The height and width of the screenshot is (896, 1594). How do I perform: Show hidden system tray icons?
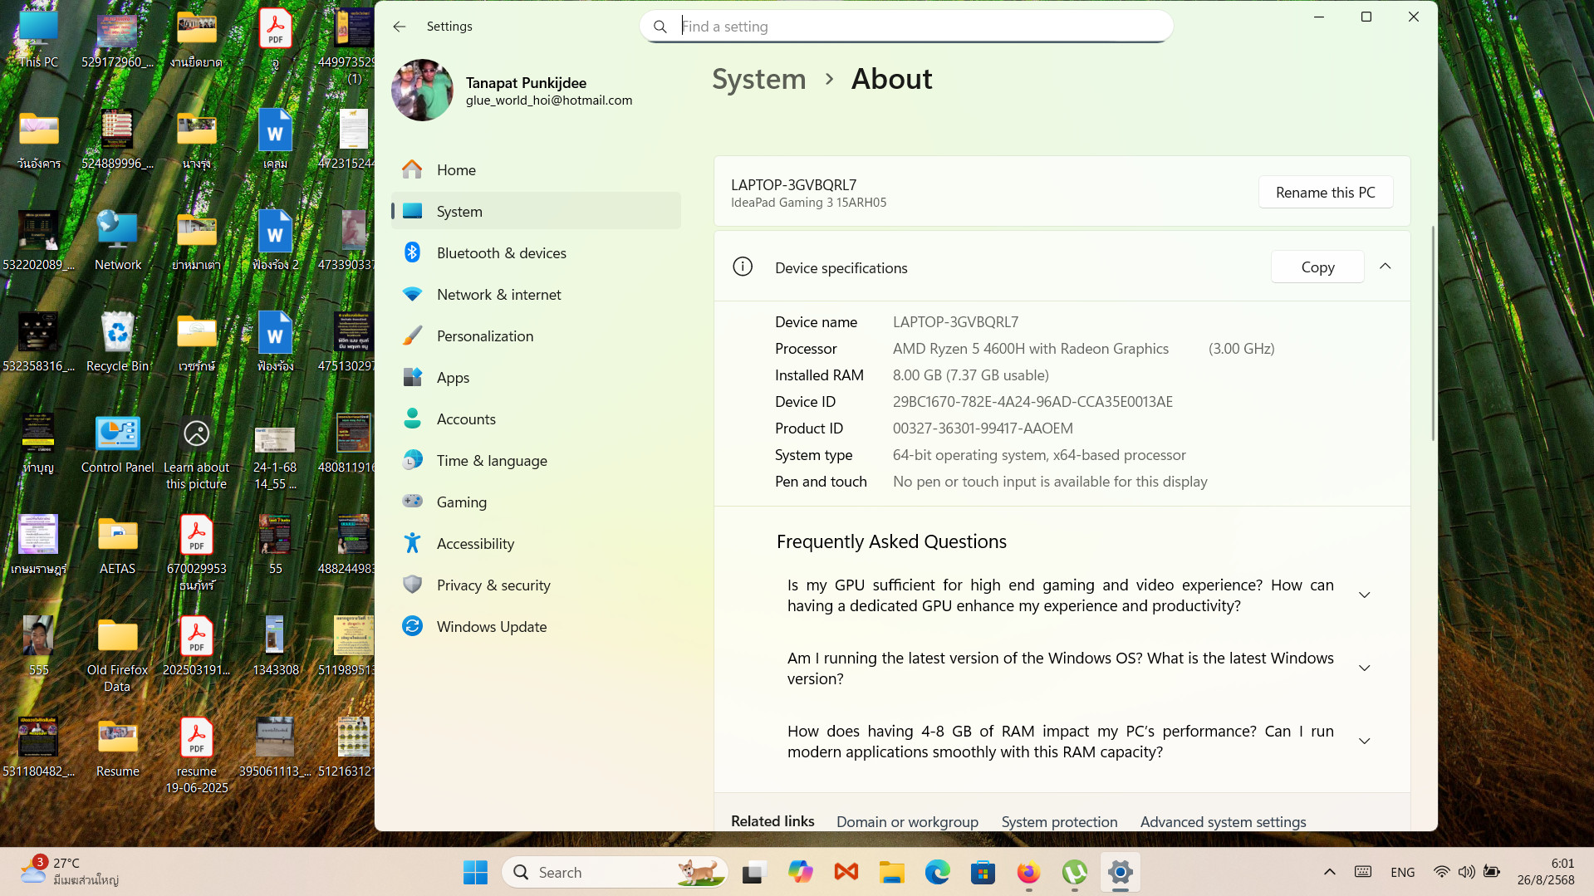[x=1329, y=872]
